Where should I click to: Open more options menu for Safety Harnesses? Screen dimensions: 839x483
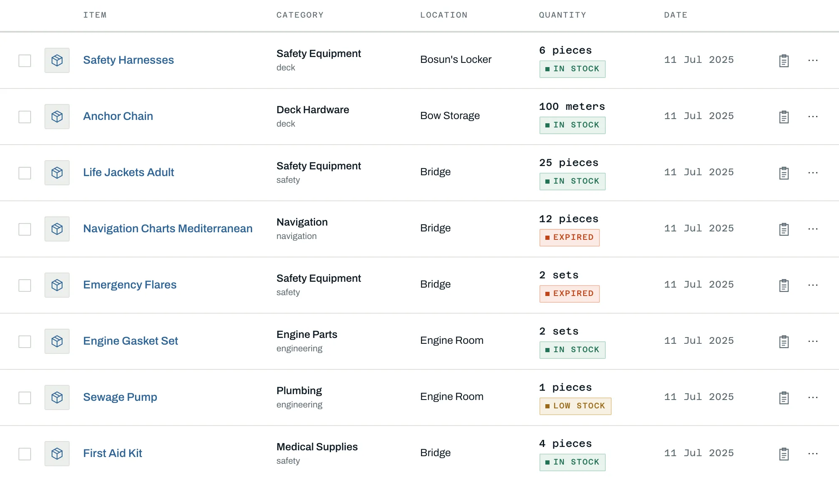[x=813, y=60]
